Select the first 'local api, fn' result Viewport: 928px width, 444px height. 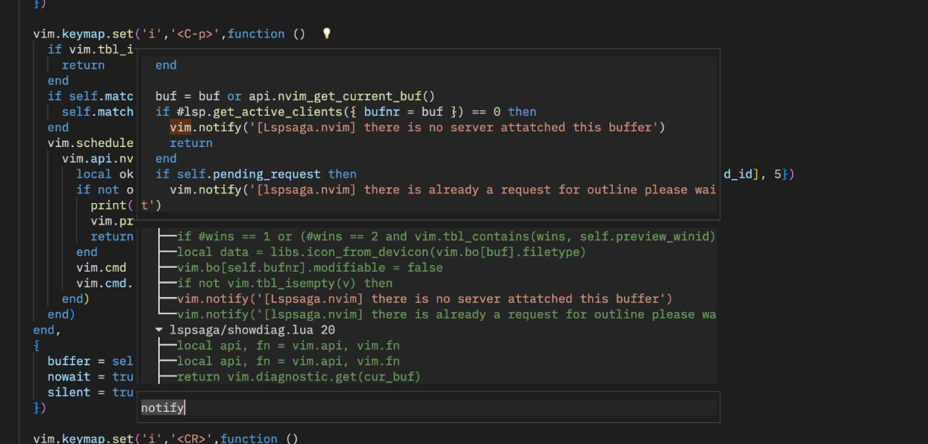coord(261,345)
